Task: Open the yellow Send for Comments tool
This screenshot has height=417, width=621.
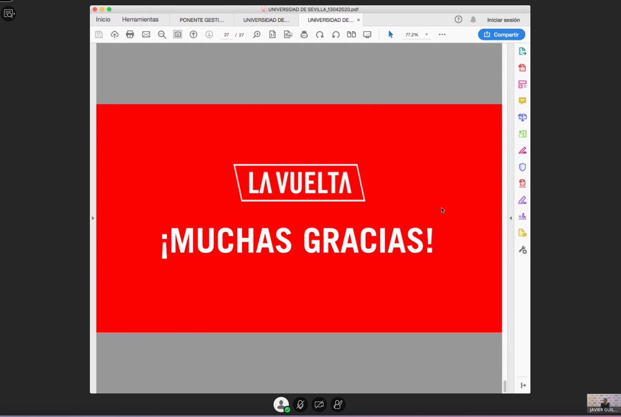Action: tap(522, 233)
